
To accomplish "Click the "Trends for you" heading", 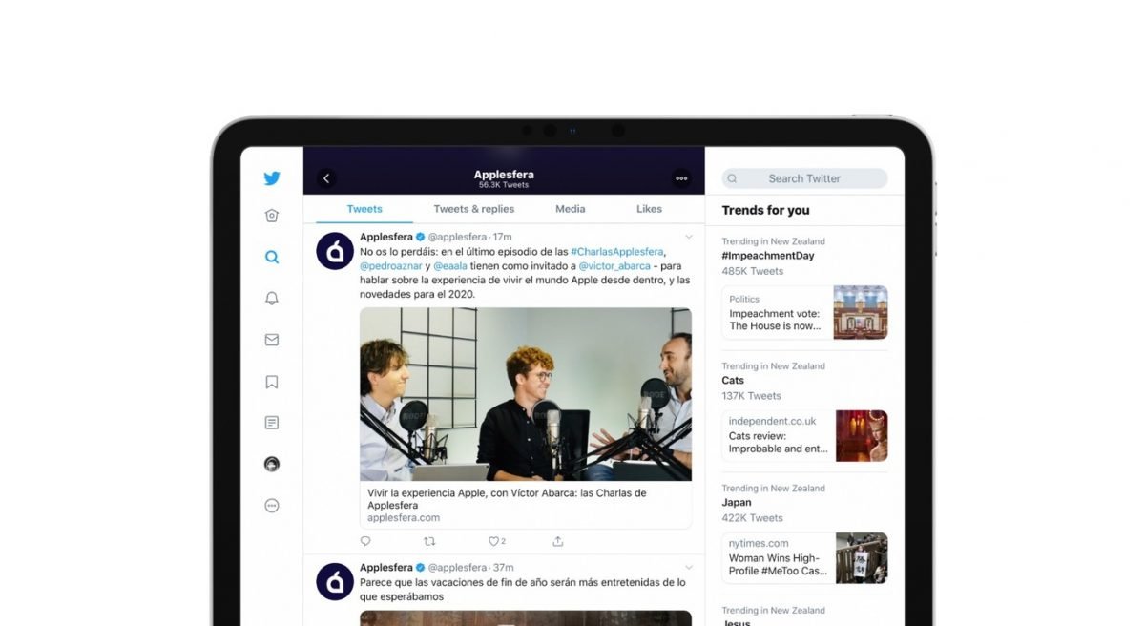I will pyautogui.click(x=765, y=210).
